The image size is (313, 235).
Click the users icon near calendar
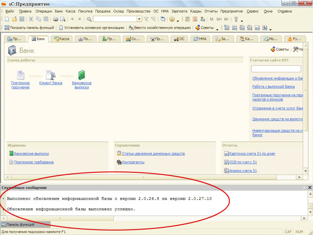click(x=203, y=19)
